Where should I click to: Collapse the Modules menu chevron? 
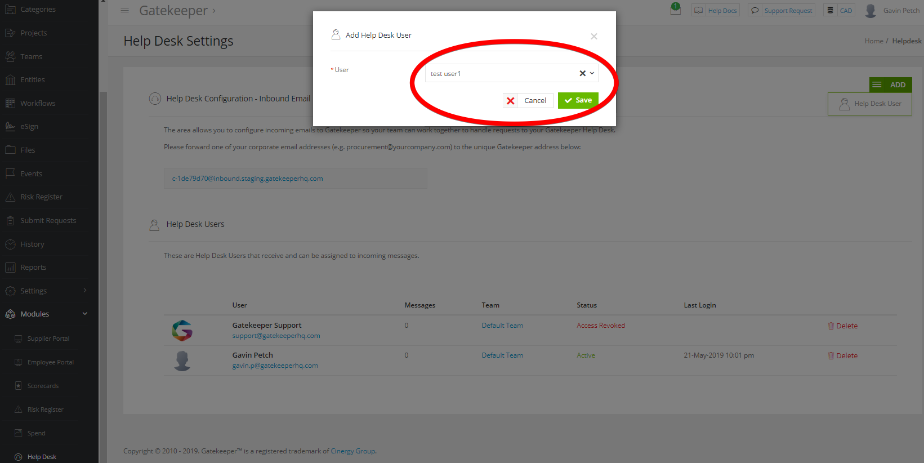85,314
